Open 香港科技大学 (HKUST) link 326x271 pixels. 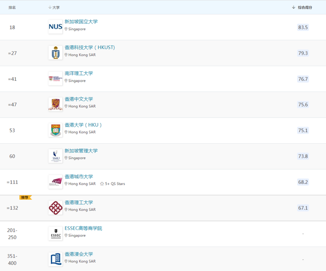click(x=90, y=47)
